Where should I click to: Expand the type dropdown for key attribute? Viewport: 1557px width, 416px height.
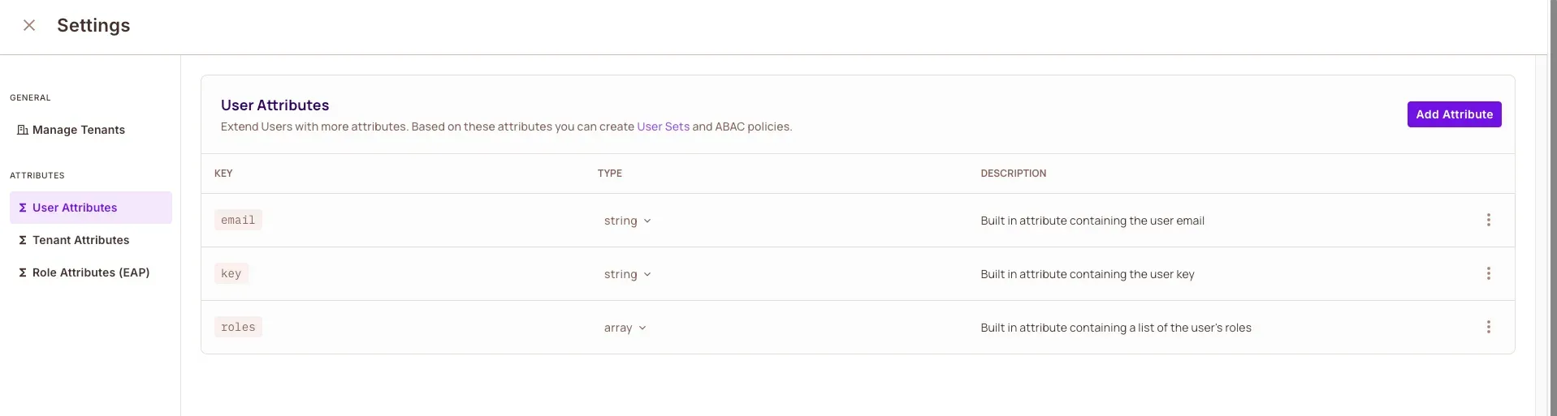point(627,274)
